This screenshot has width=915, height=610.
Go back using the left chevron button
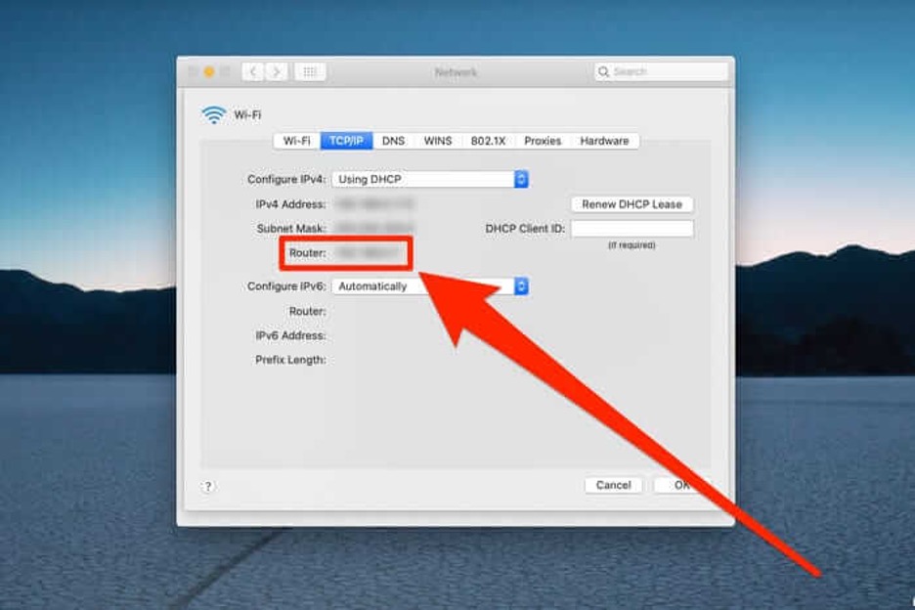click(x=253, y=72)
